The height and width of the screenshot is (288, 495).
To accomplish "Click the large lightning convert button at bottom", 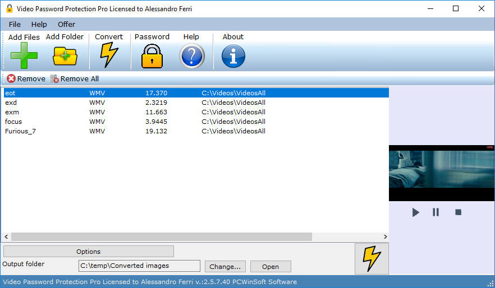I will click(372, 259).
